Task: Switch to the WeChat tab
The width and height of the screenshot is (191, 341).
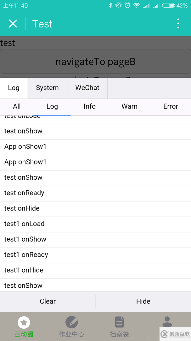Action: pos(87,88)
